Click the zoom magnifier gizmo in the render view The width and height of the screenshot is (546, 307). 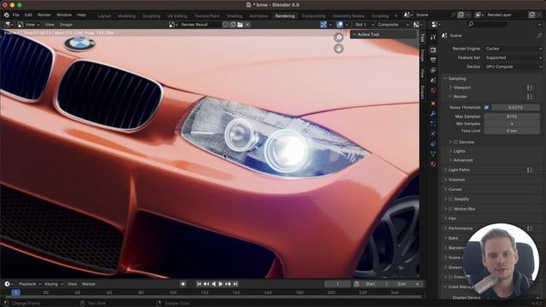click(339, 38)
